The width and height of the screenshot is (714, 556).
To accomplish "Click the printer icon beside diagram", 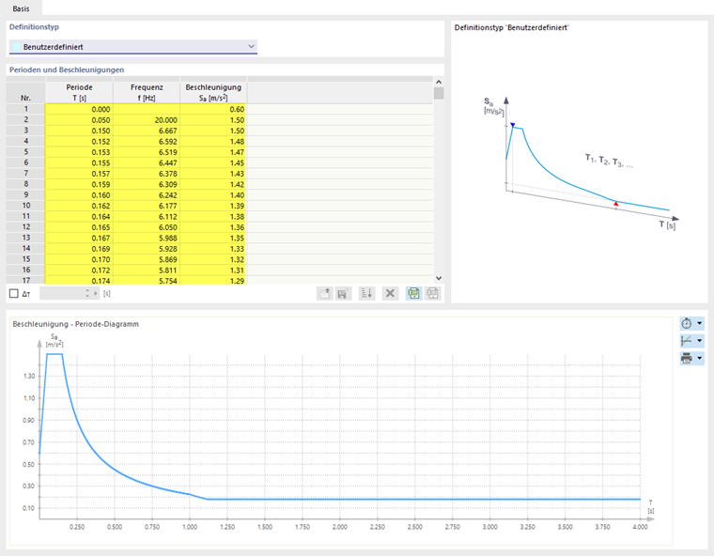I will tap(687, 358).
